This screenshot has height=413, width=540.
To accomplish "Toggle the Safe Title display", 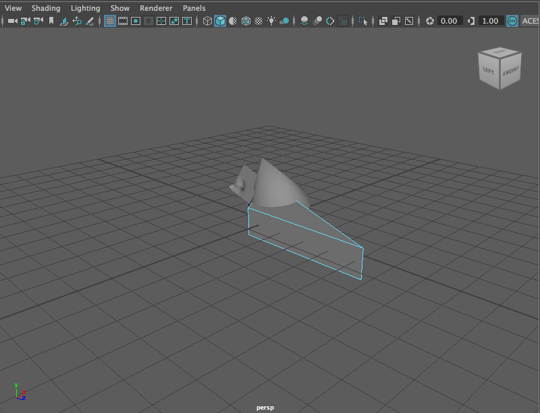I will (x=187, y=21).
